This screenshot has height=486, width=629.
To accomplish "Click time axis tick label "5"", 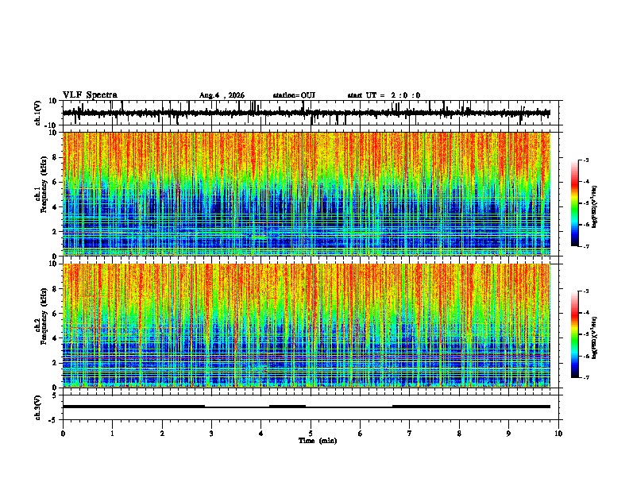I will click(x=311, y=434).
